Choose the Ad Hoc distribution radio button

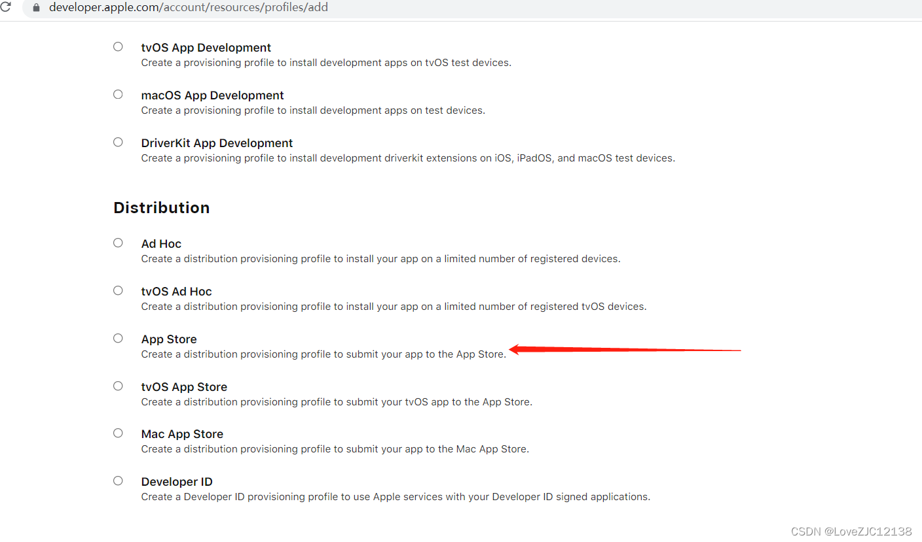click(118, 243)
